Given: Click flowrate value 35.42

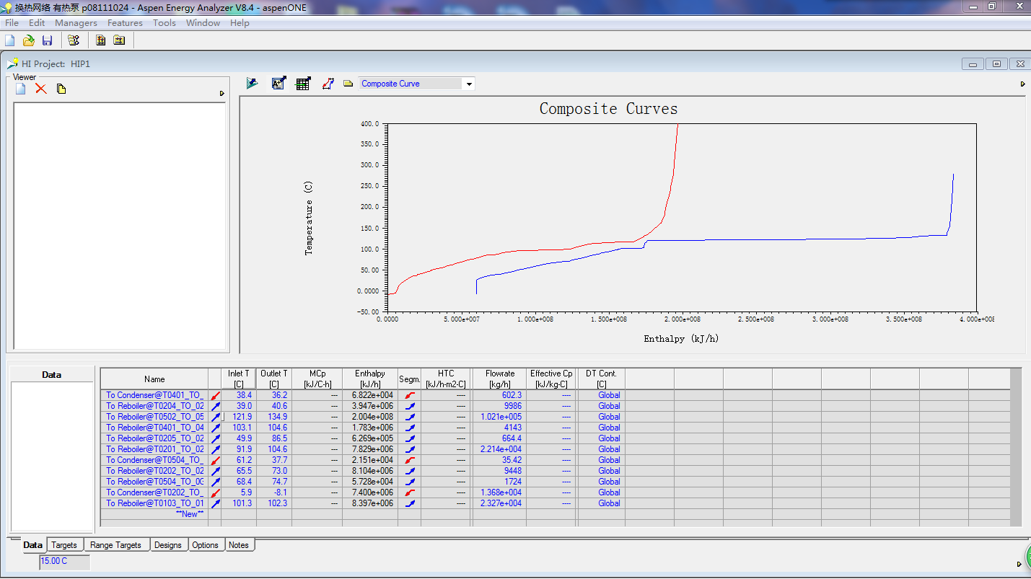Looking at the screenshot, I should [500, 460].
